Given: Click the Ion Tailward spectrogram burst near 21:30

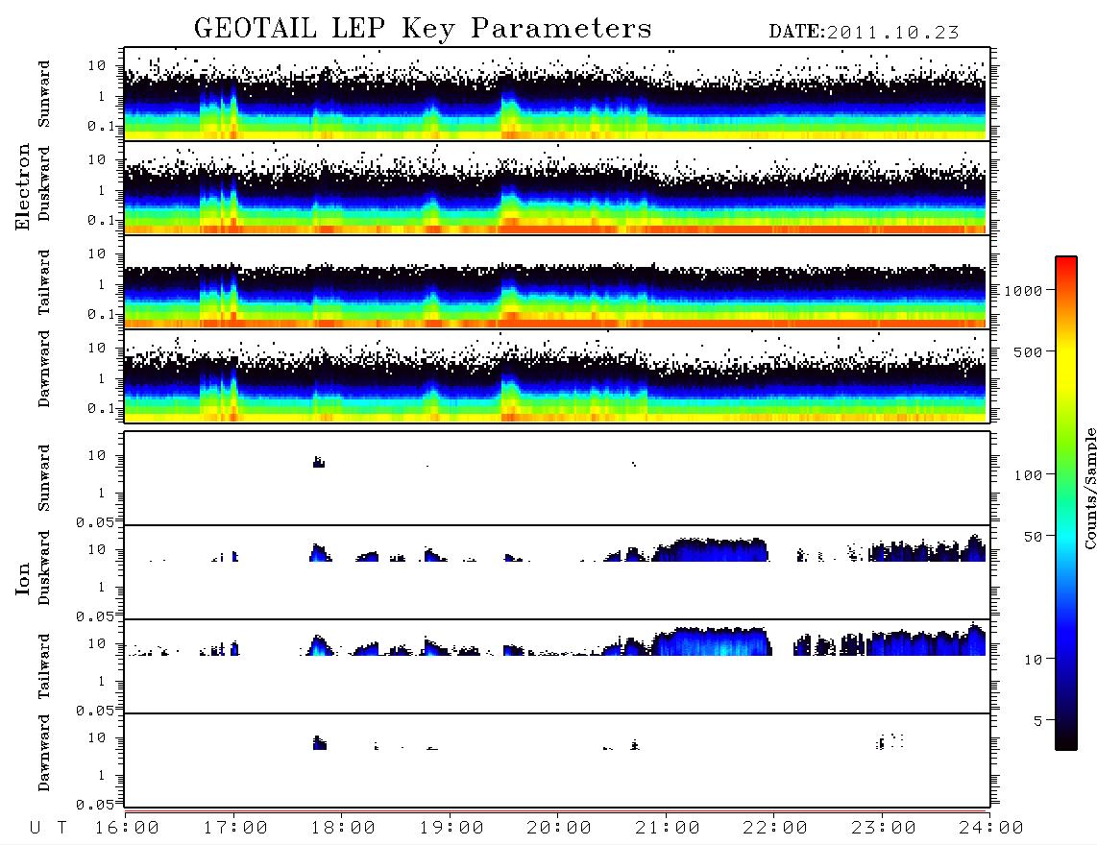Looking at the screenshot, I should point(712,641).
